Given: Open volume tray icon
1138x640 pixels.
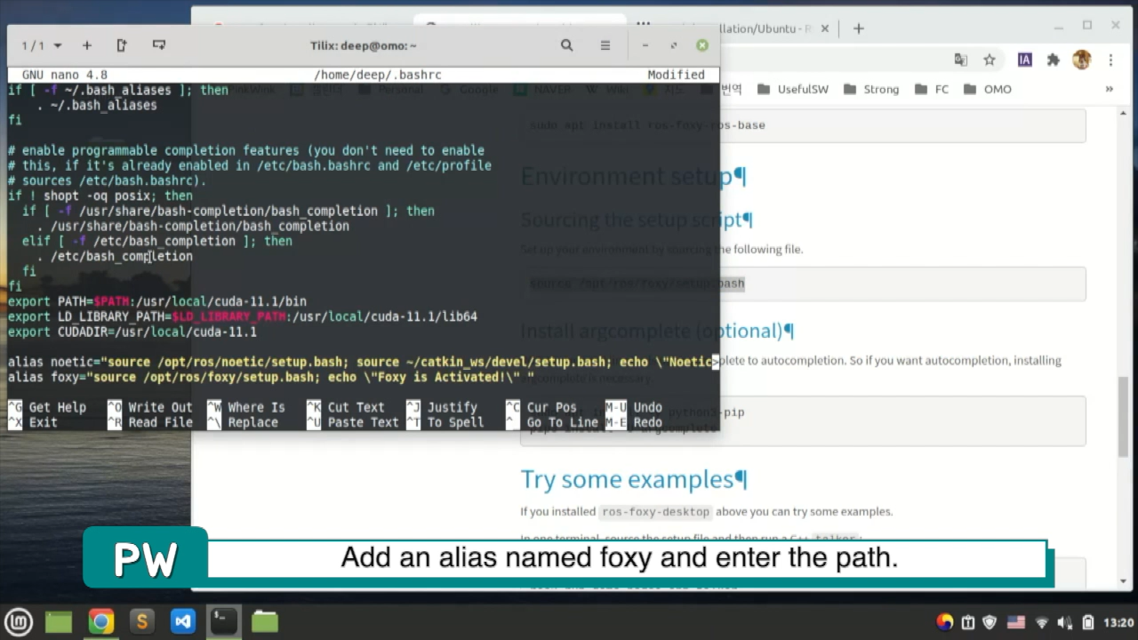Looking at the screenshot, I should point(1064,622).
